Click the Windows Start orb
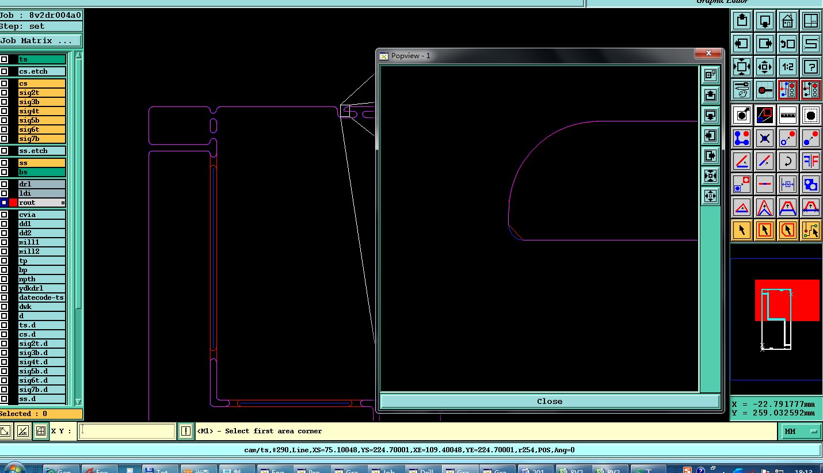823x473 pixels. point(14,469)
